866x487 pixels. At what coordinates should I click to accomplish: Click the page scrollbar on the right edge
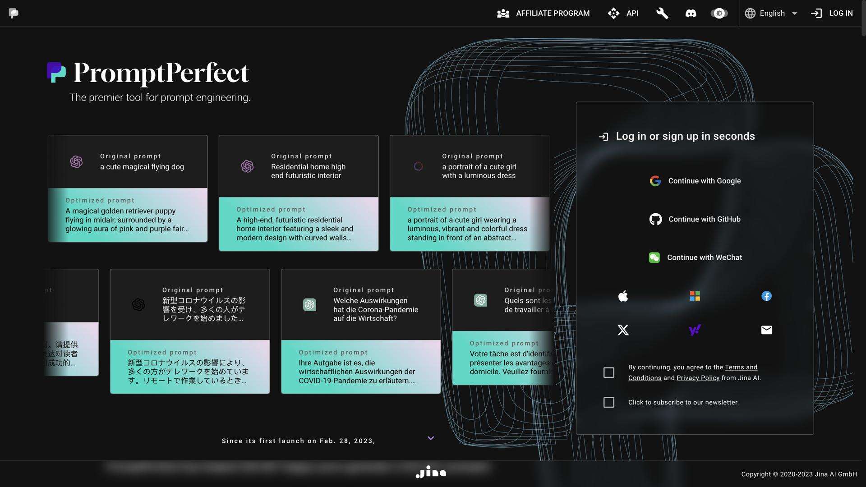pos(863,18)
